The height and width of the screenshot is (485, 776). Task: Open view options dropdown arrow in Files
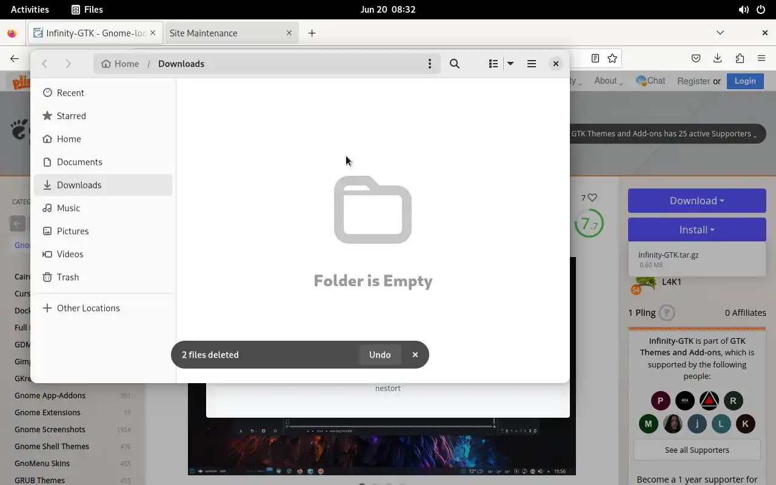[x=510, y=64]
